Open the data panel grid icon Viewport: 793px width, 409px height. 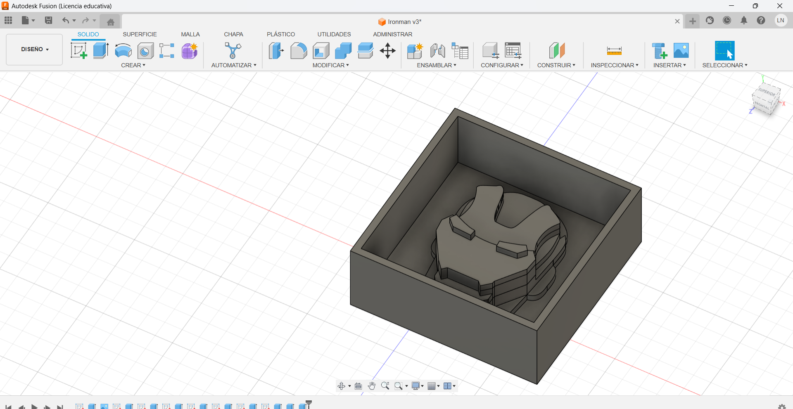click(8, 20)
